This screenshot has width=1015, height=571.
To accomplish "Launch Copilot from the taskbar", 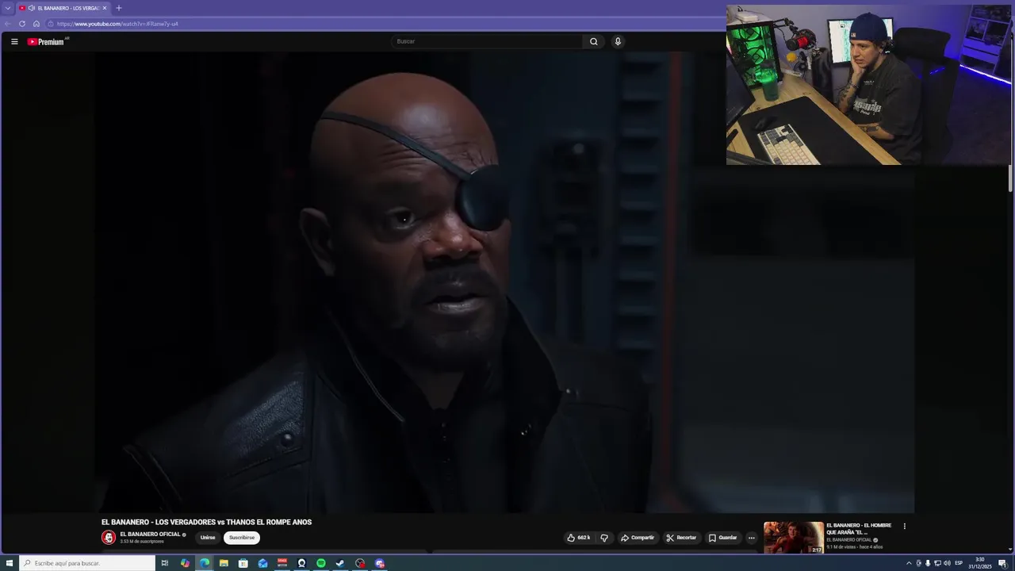I will pyautogui.click(x=185, y=563).
